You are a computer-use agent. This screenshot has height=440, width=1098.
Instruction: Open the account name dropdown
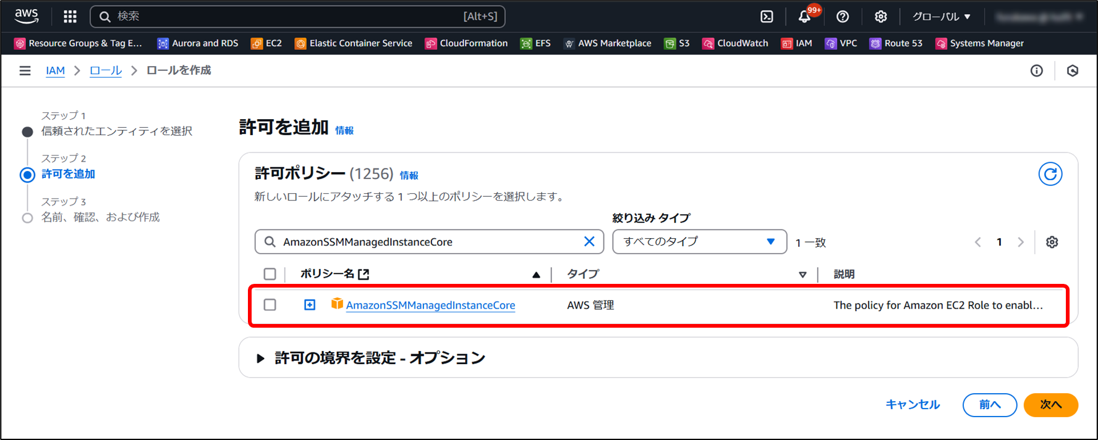tap(1039, 17)
